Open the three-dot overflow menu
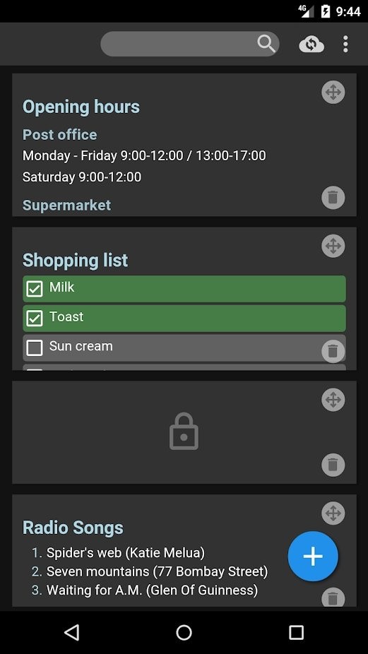The width and height of the screenshot is (368, 654). 345,44
